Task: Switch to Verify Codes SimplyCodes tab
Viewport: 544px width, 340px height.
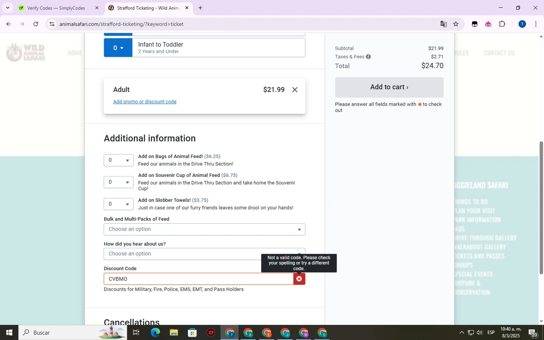Action: click(55, 8)
